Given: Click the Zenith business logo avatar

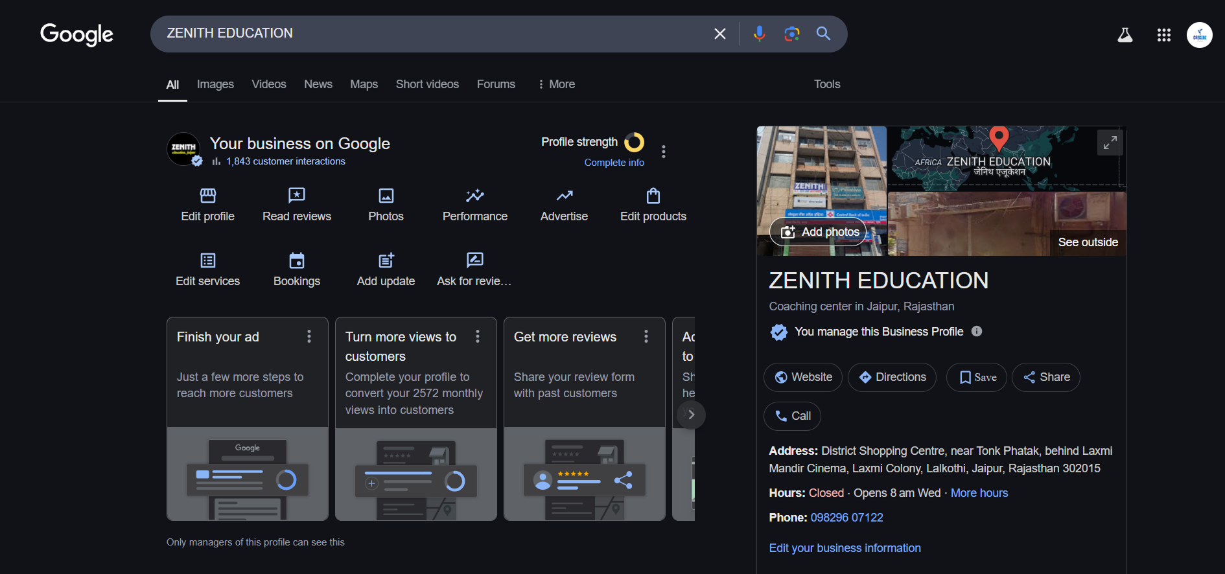Looking at the screenshot, I should point(183,148).
